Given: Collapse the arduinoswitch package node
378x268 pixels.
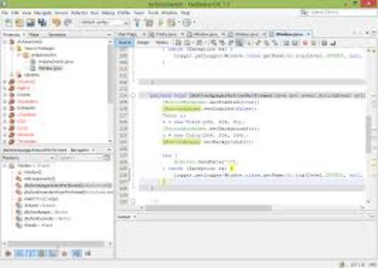Looking at the screenshot, I should (x=18, y=55).
